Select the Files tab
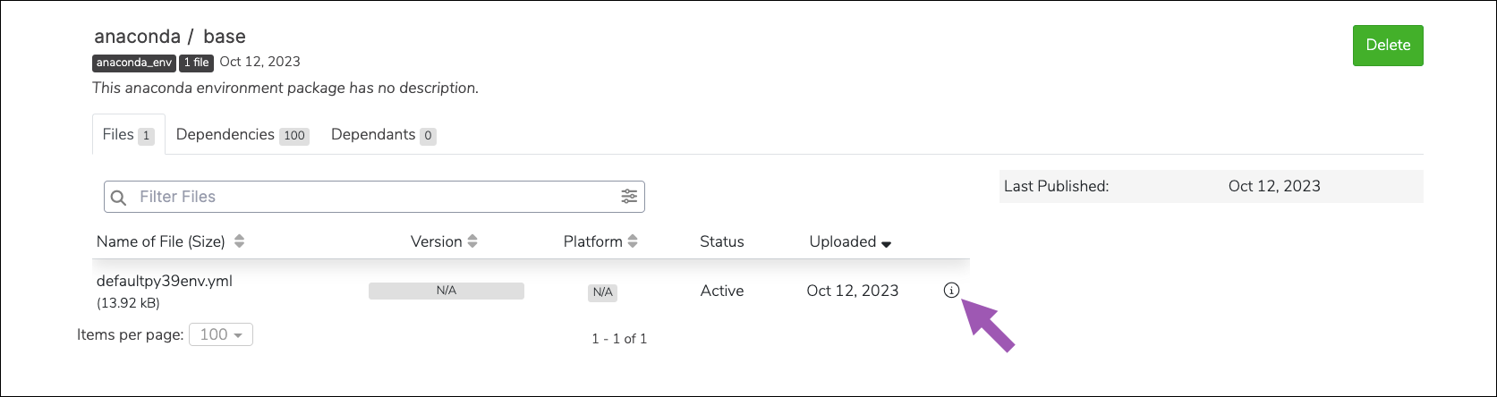 click(129, 134)
